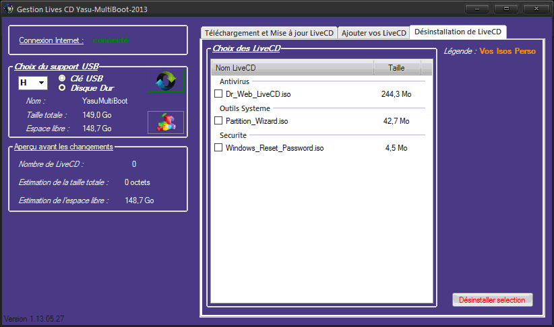Click the 244,3 Mo size value
The width and height of the screenshot is (554, 327).
(x=396, y=94)
